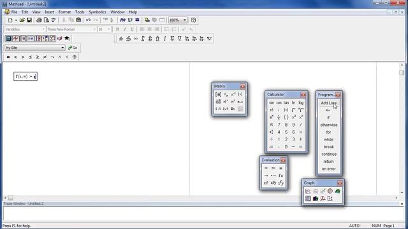Expand the New worksheet template arrow
The image size is (408, 229).
16,20
